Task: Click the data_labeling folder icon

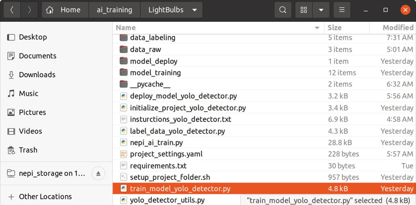Action: tap(123, 38)
